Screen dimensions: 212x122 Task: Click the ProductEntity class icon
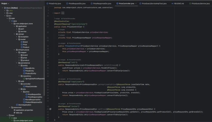pyautogui.click(x=24, y=73)
